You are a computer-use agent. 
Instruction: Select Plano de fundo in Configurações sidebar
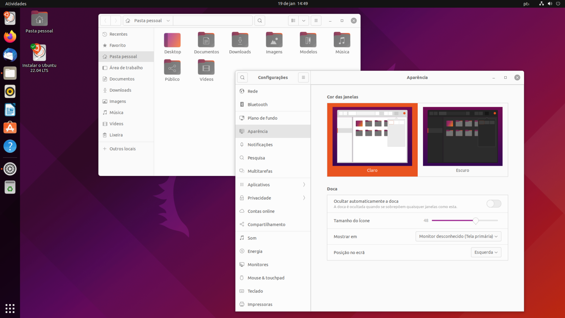(x=262, y=118)
